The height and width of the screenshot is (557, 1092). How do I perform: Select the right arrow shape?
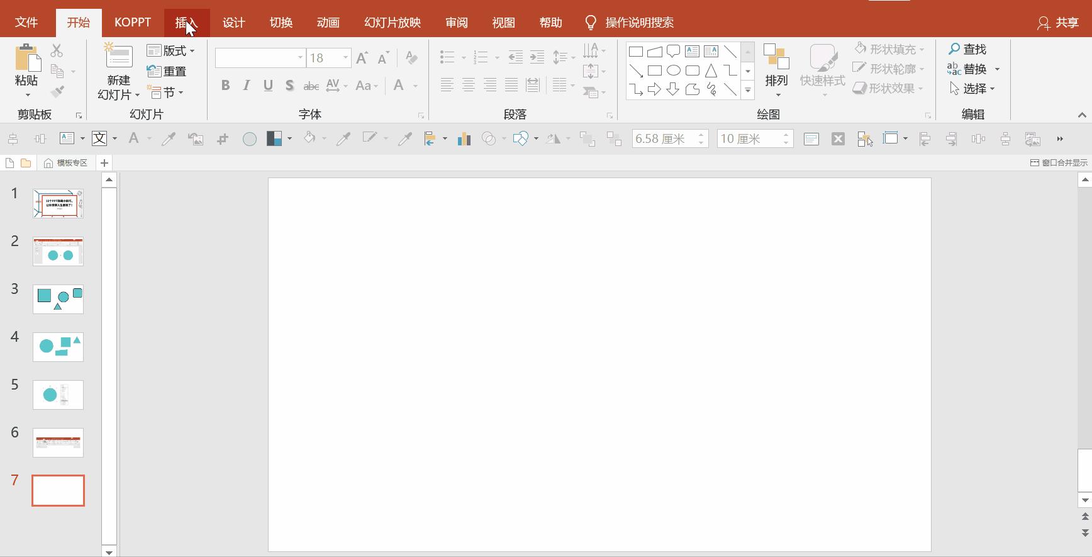(654, 89)
